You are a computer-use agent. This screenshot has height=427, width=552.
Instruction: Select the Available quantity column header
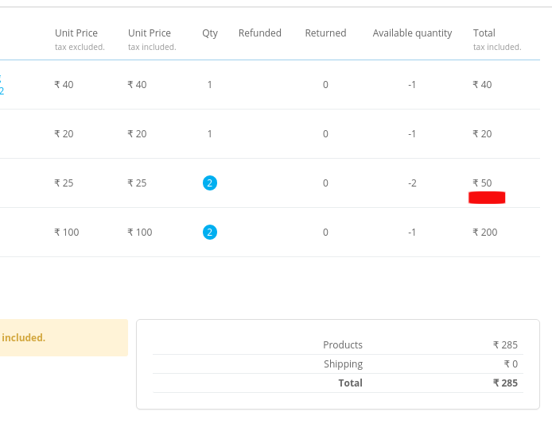coord(412,33)
